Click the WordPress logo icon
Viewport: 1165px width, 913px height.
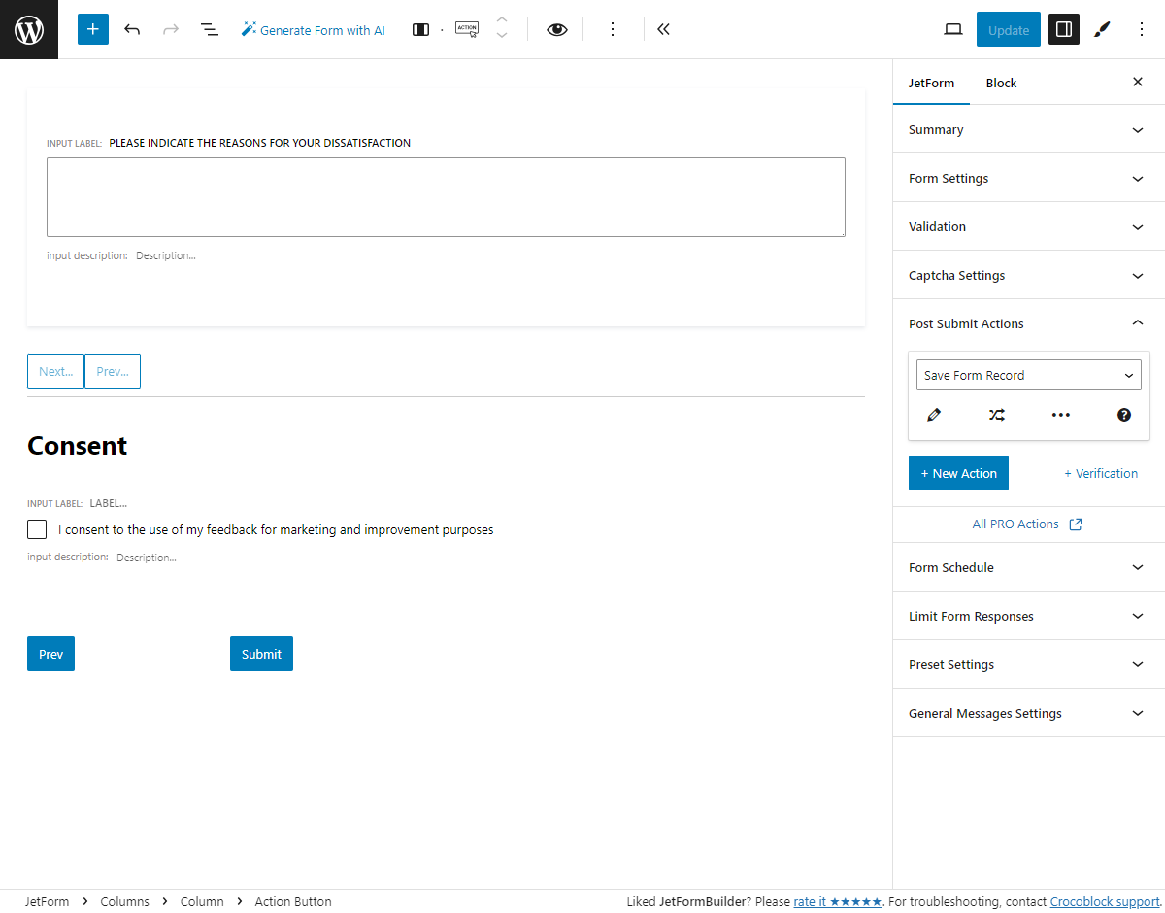coord(28,29)
